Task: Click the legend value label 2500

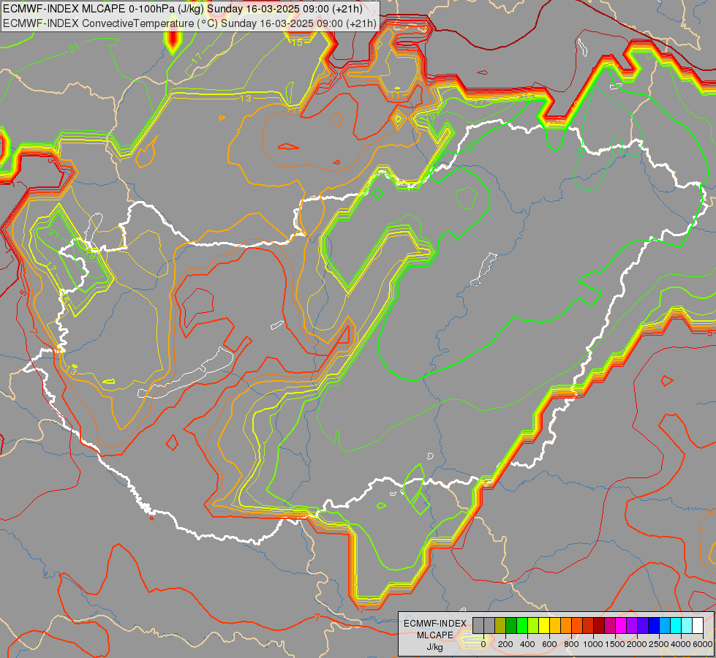Action: (x=660, y=644)
